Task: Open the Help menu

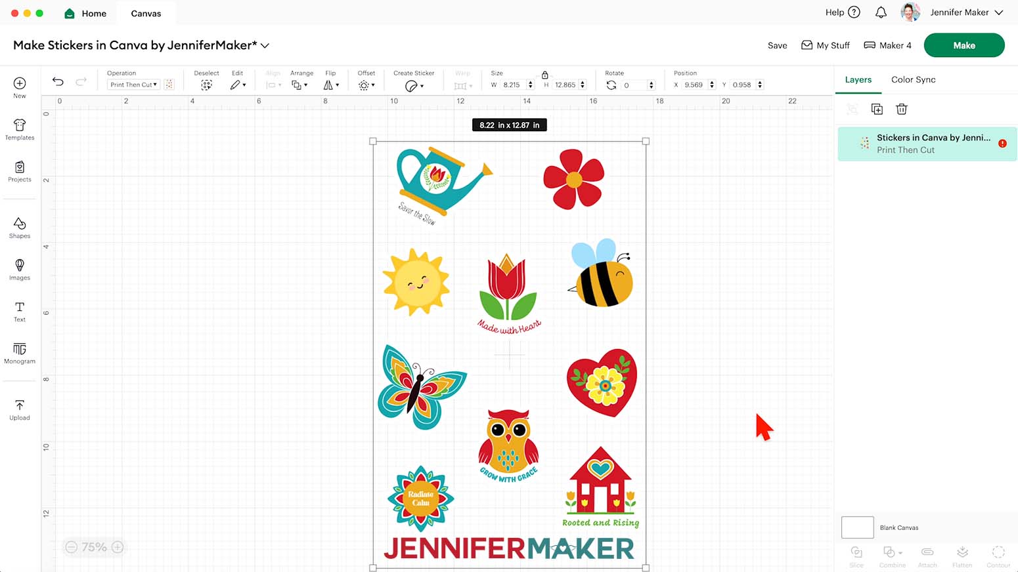Action: point(843,12)
